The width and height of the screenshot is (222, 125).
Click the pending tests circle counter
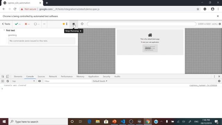click(x=37, y=24)
